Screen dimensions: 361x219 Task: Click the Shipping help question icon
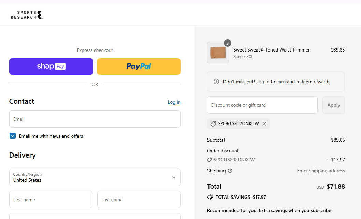pos(230,171)
